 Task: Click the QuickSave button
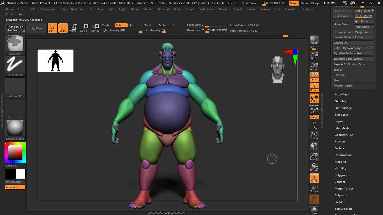(249, 3)
